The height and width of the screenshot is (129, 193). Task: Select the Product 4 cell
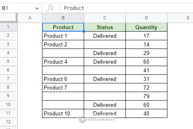(63, 62)
